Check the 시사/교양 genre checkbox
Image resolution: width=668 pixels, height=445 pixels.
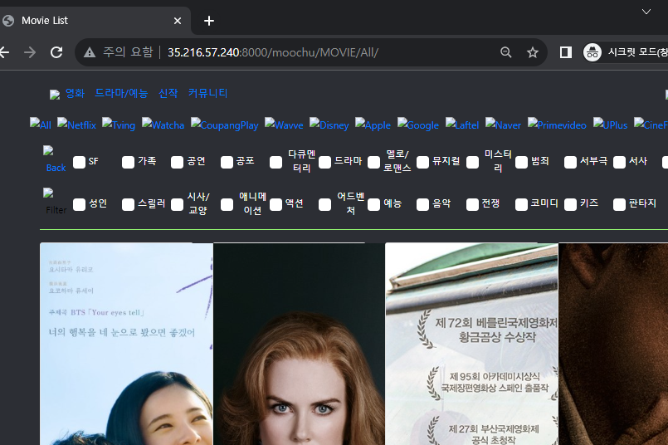click(x=178, y=204)
